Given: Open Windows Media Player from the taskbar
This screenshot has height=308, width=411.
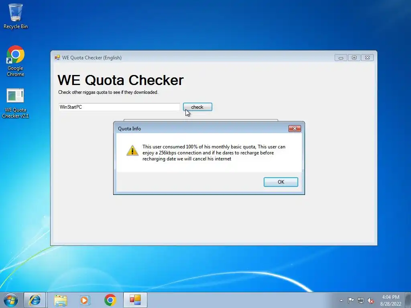Looking at the screenshot, I should [85, 300].
